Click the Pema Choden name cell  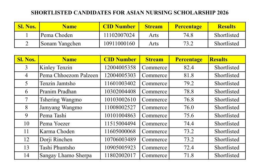pos(69,35)
